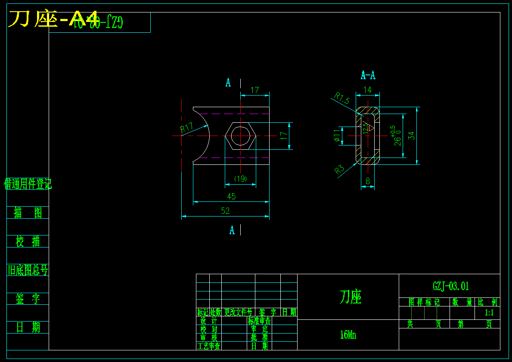Select the '14' width dimension in section view
The width and height of the screenshot is (512, 362).
click(x=367, y=90)
